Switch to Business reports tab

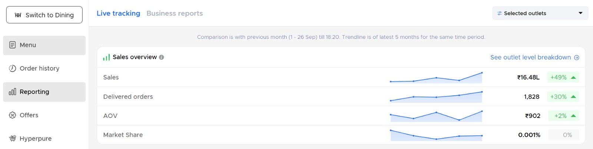(175, 13)
